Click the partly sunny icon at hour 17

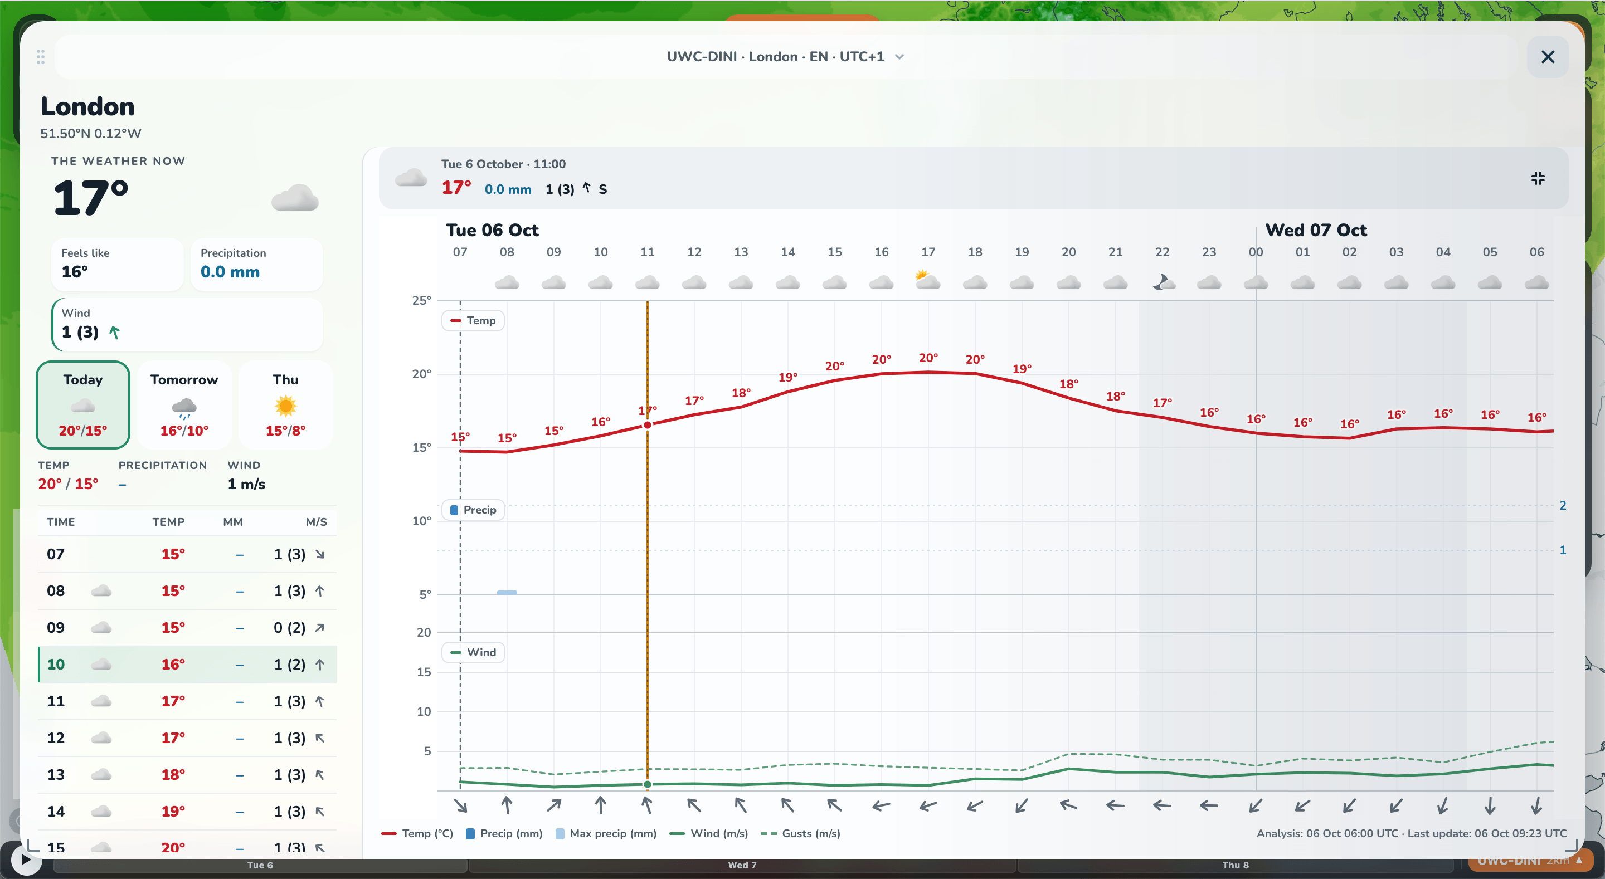click(x=928, y=280)
